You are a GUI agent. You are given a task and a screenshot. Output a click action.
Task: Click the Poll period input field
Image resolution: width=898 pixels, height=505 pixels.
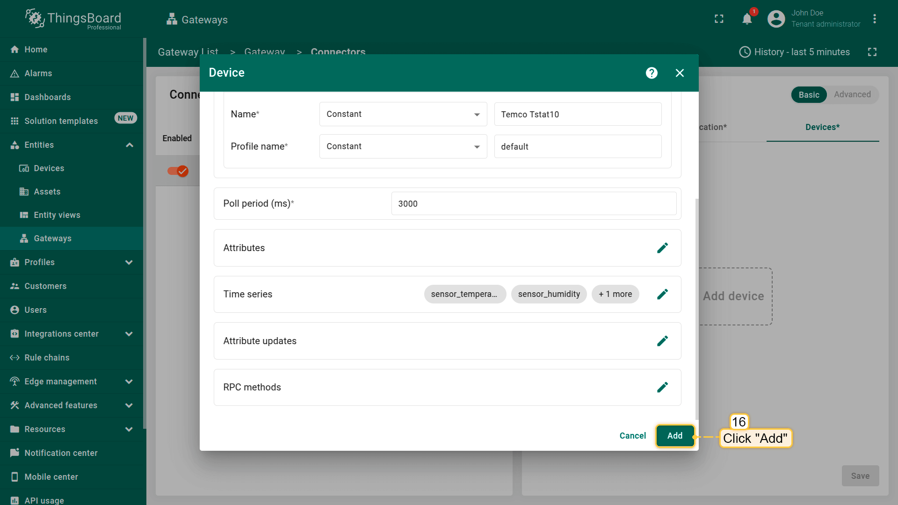click(x=533, y=204)
